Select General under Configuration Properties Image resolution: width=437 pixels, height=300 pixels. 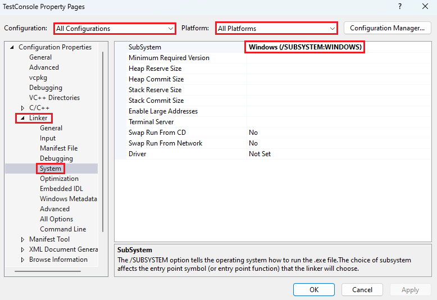click(x=40, y=57)
